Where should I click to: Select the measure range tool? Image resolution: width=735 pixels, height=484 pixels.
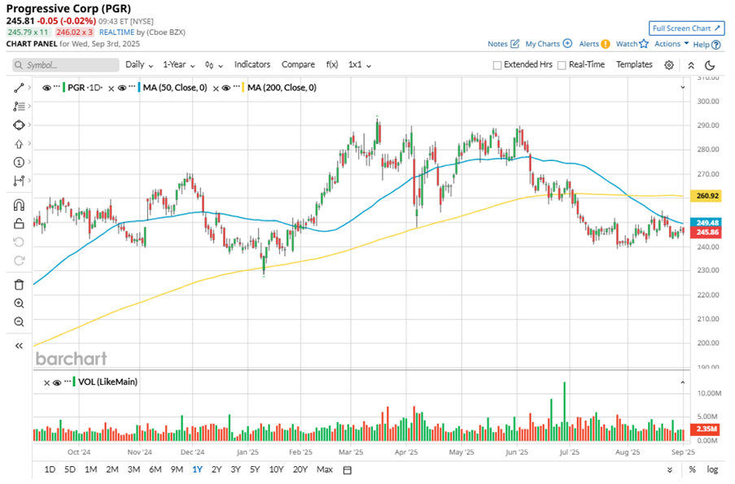pos(19,181)
